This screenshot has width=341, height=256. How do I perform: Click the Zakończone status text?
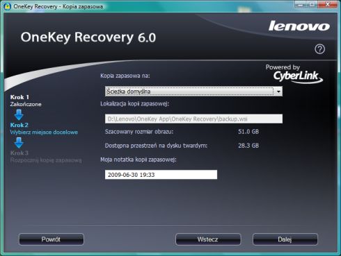click(26, 104)
